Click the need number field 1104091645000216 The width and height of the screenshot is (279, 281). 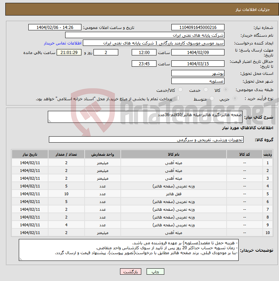coord(198,28)
